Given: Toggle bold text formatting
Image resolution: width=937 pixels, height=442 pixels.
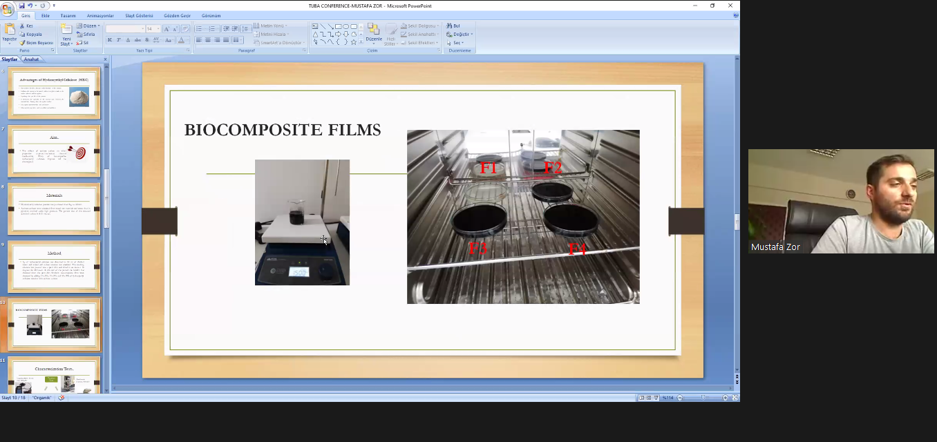Looking at the screenshot, I should [110, 40].
